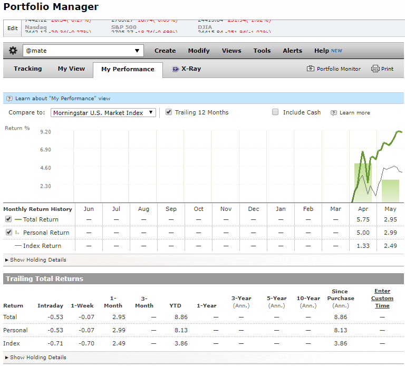Uncheck the Personal Return checkbox

coord(9,232)
